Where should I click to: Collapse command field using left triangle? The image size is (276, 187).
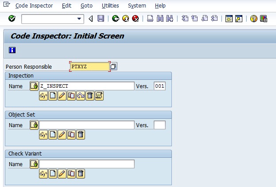91,19
